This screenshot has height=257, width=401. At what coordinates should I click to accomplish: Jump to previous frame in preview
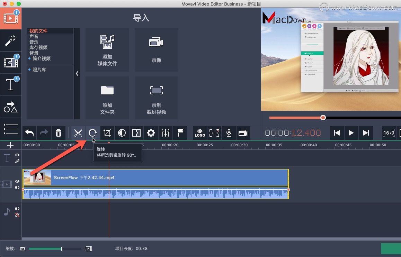point(337,133)
